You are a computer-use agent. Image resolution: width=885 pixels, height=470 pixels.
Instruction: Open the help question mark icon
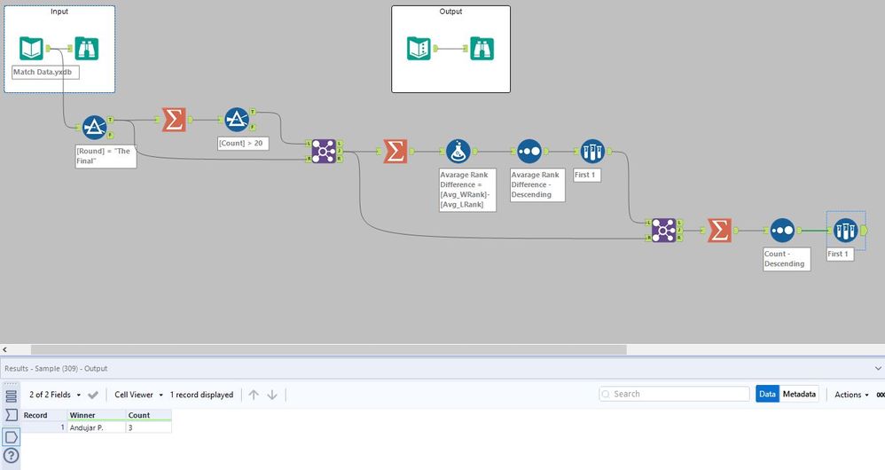[11, 455]
